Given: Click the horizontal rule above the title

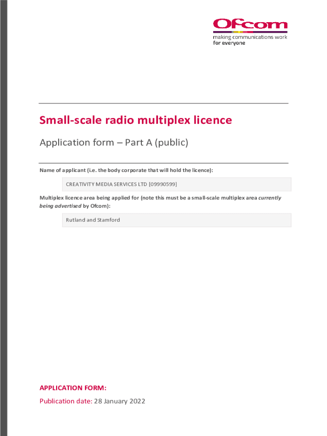Looking at the screenshot, I should point(163,103).
